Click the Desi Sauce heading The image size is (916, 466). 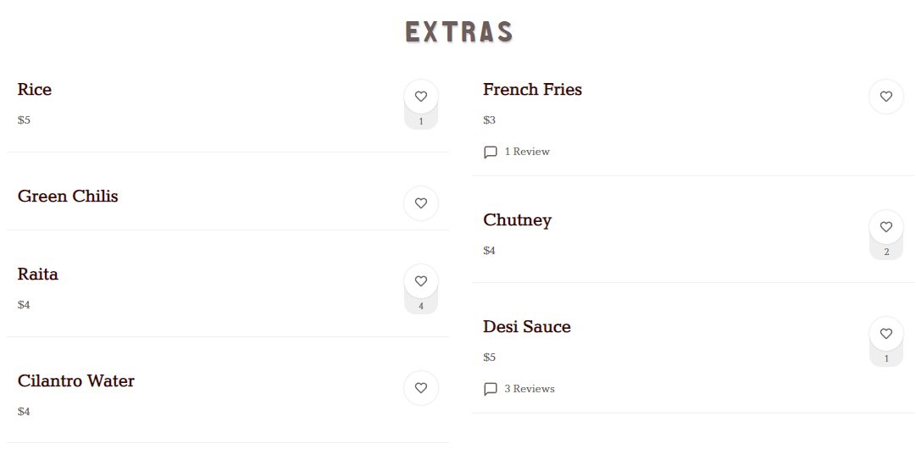pyautogui.click(x=527, y=327)
